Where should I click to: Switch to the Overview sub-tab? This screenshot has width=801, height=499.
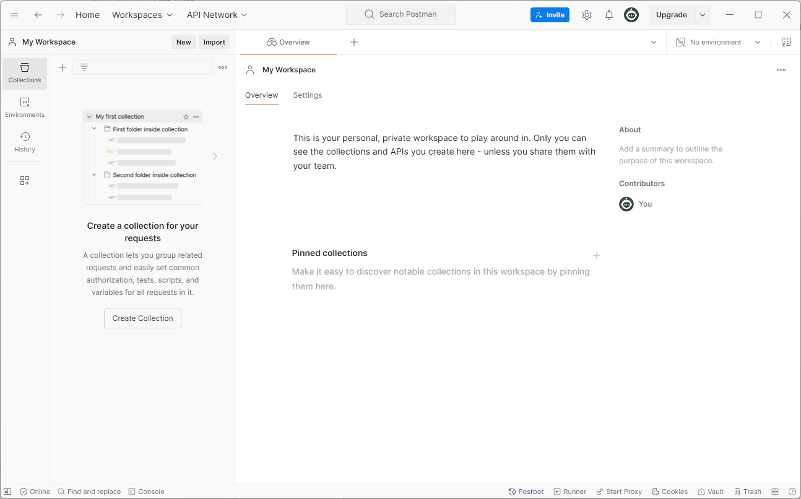tap(262, 95)
